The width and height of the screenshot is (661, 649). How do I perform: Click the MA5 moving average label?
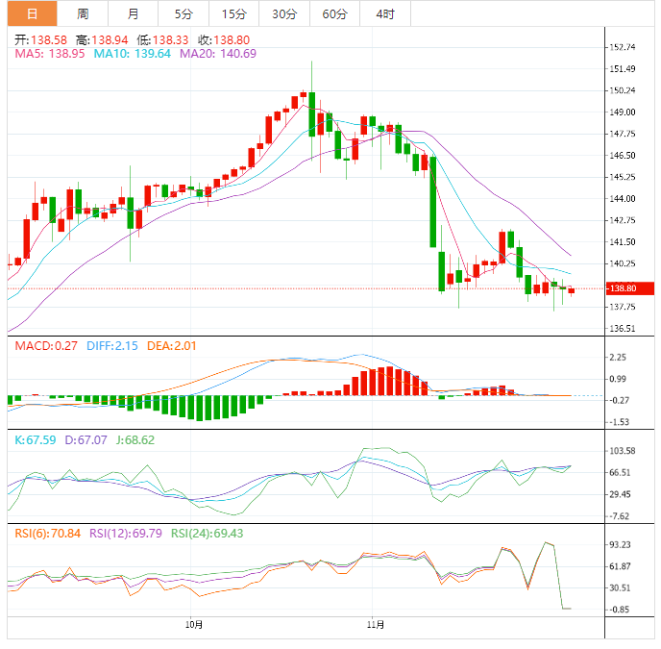50,54
